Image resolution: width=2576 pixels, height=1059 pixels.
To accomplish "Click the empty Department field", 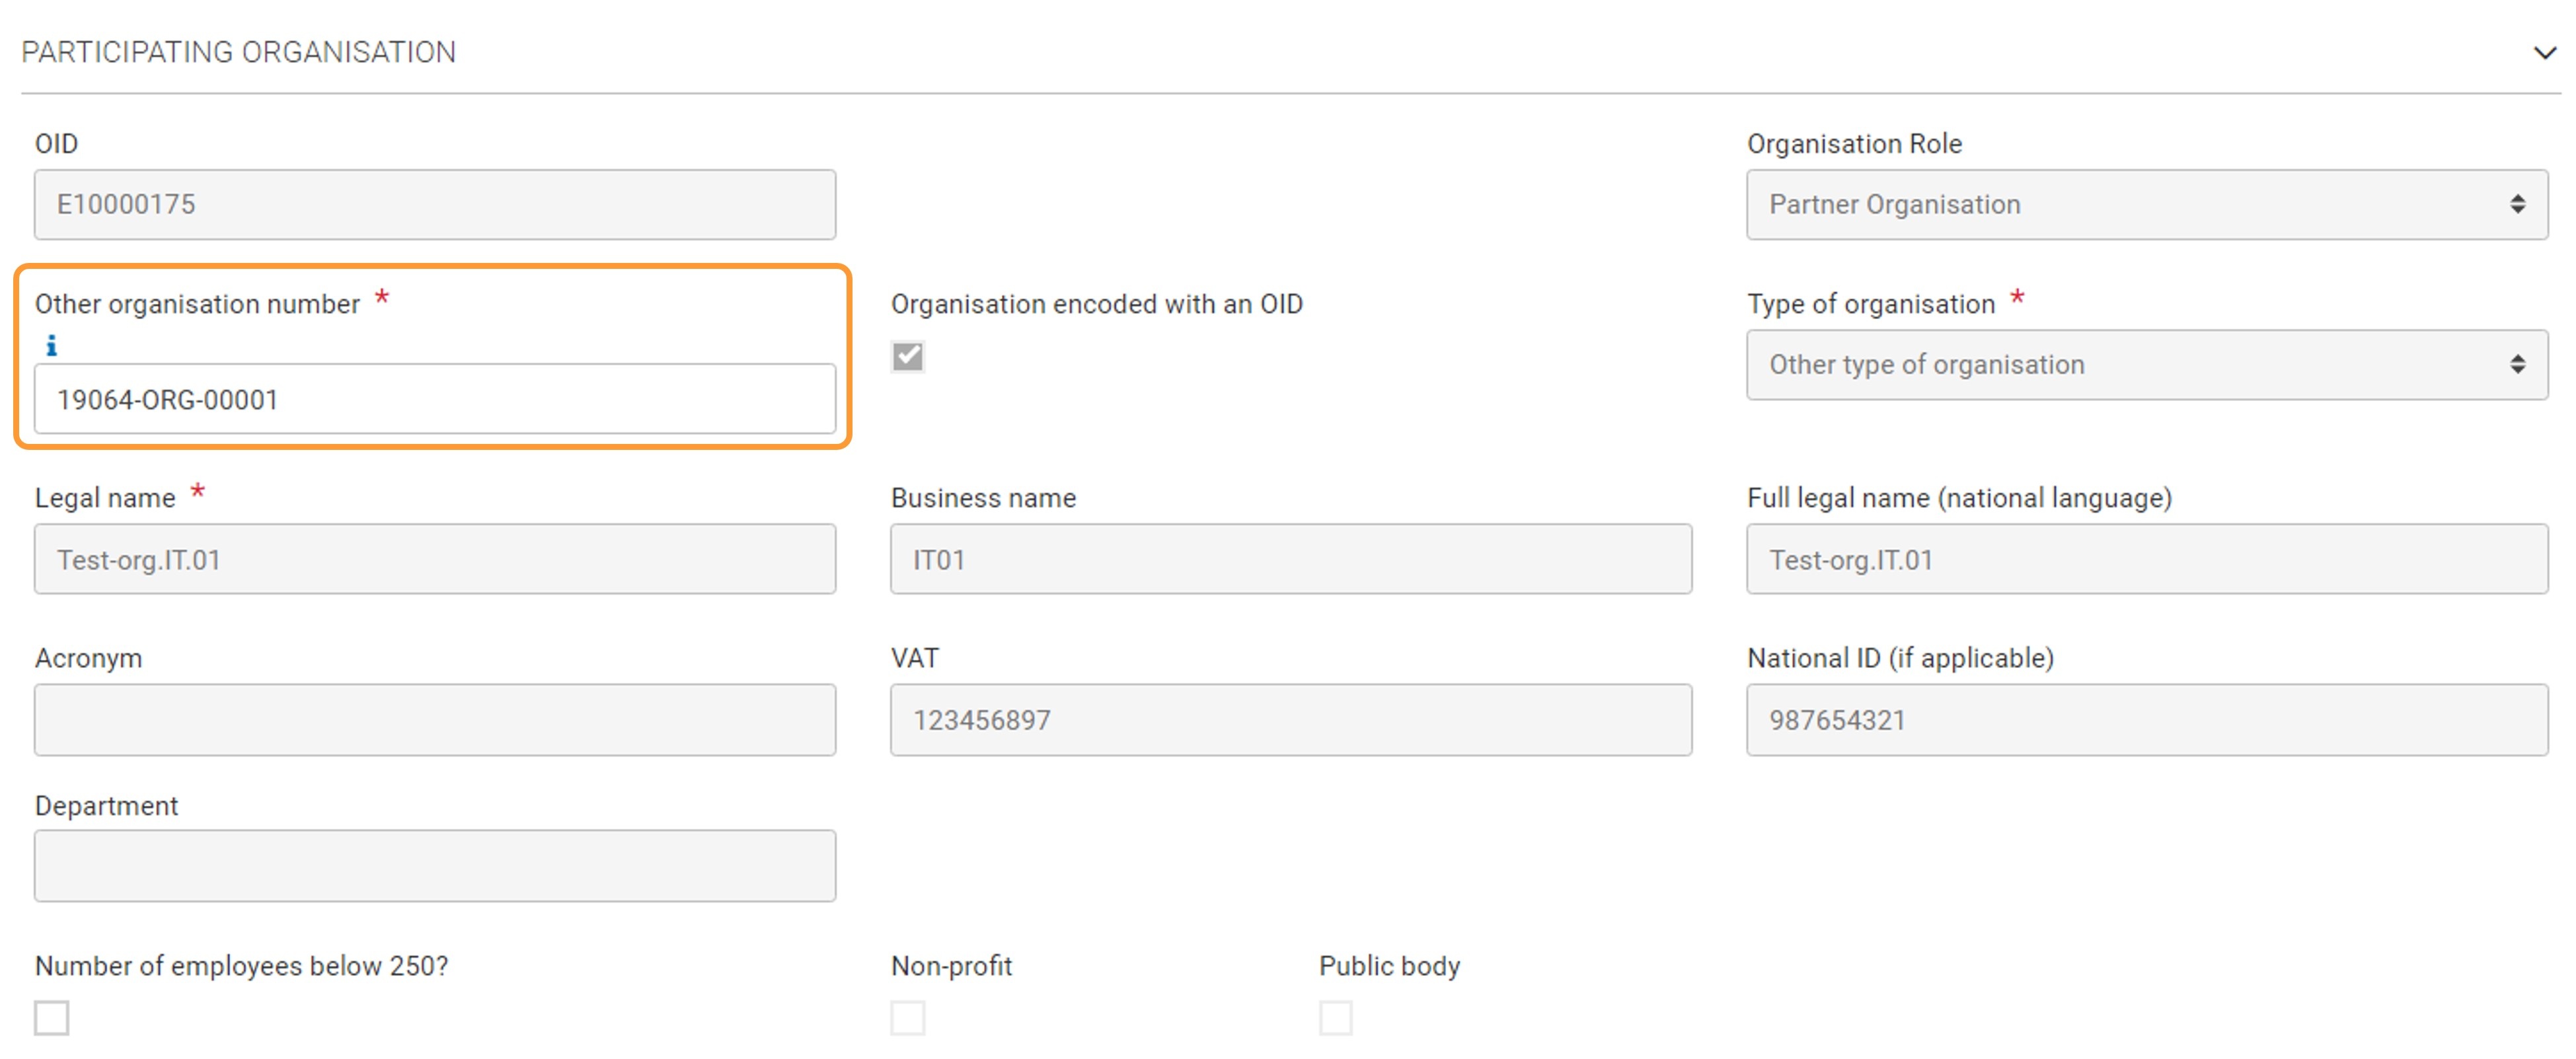I will (435, 866).
